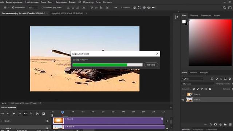Click the timeline transition icon

click(x=44, y=114)
